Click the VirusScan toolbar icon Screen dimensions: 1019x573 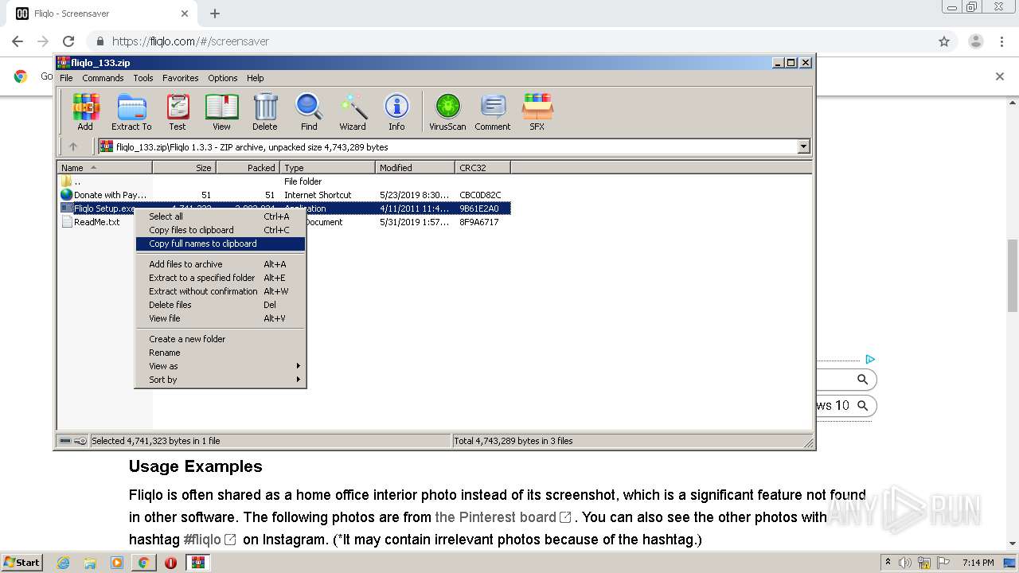pyautogui.click(x=447, y=111)
